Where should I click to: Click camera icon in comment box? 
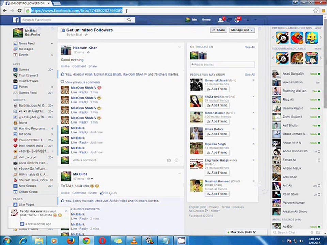point(169,160)
